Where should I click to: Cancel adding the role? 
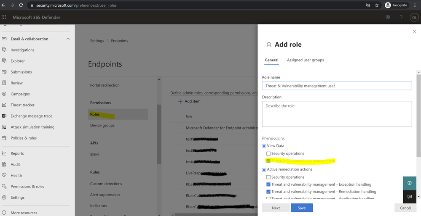tap(405, 208)
